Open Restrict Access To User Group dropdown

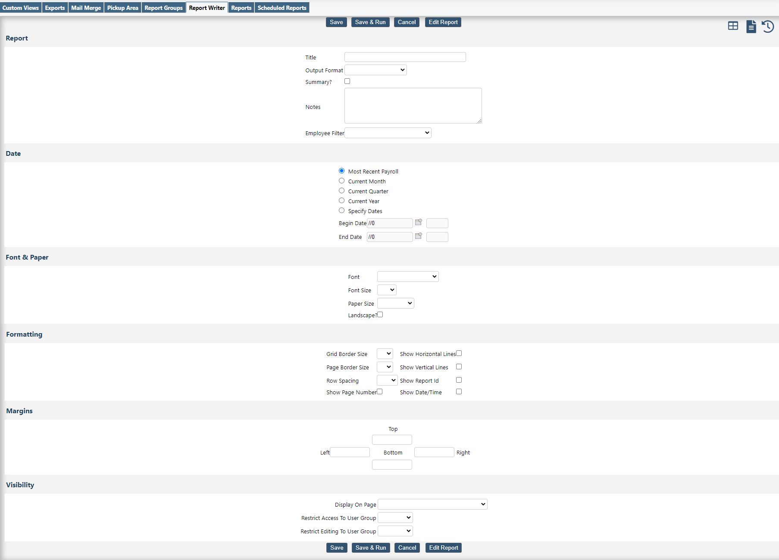[395, 518]
